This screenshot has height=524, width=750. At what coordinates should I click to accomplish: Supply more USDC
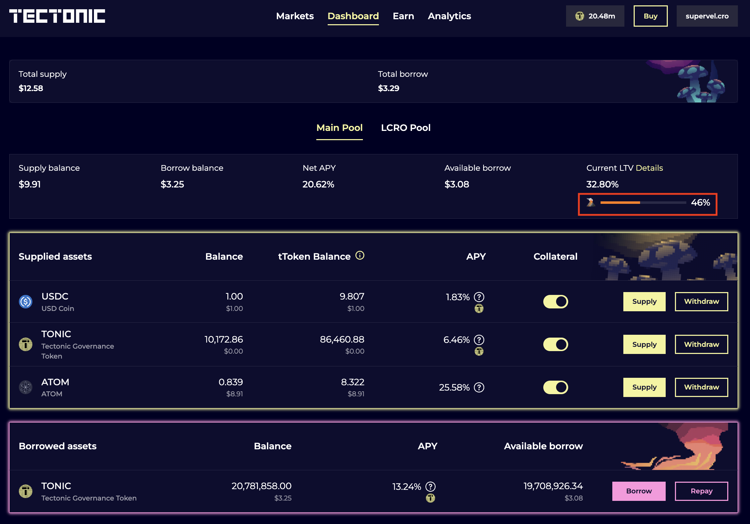pyautogui.click(x=644, y=302)
